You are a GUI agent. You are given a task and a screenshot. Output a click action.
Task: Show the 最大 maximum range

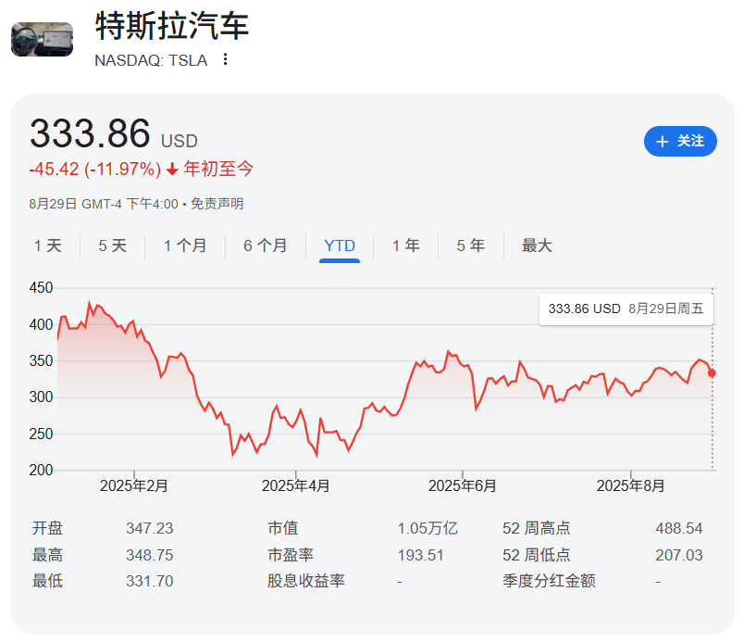(537, 245)
